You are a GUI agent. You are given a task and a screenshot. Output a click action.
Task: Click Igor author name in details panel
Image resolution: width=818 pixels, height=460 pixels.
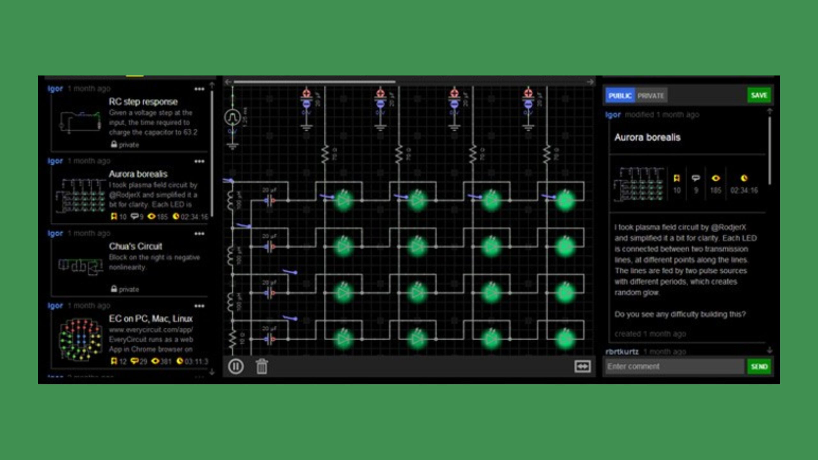(x=613, y=115)
